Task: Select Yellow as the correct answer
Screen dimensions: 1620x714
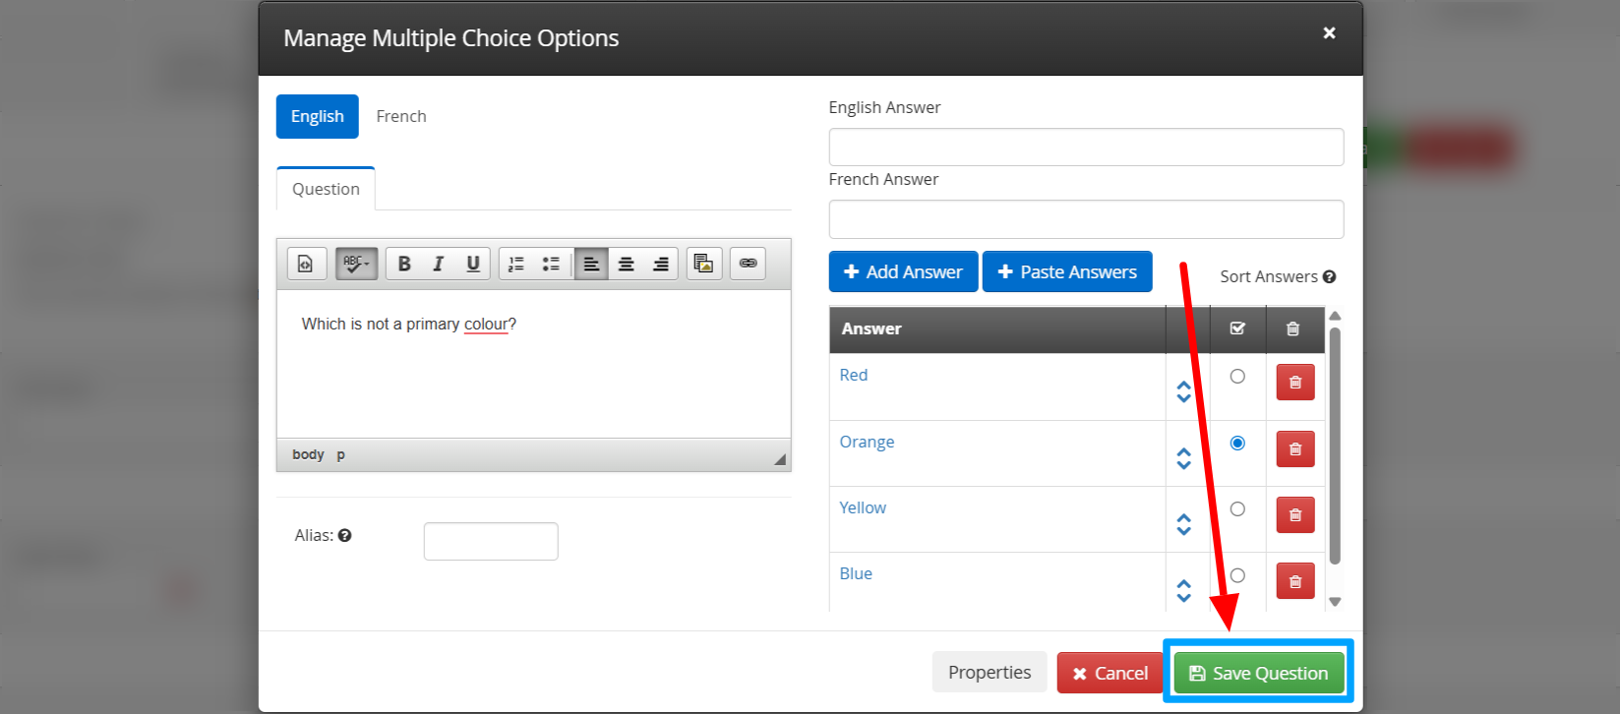Action: coord(1237,509)
